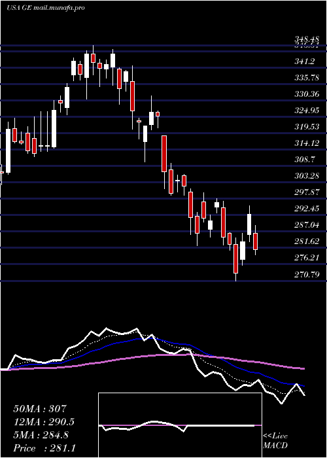Select the 314.12 price axis label
The width and height of the screenshot is (327, 458).
click(307, 143)
